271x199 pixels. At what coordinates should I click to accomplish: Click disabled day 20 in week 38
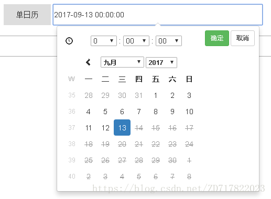pyautogui.click(x=122, y=144)
